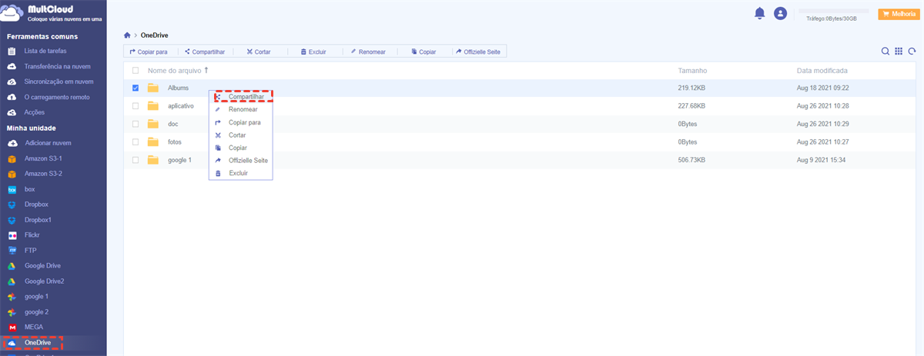Check the doc folder checkbox

(x=136, y=124)
